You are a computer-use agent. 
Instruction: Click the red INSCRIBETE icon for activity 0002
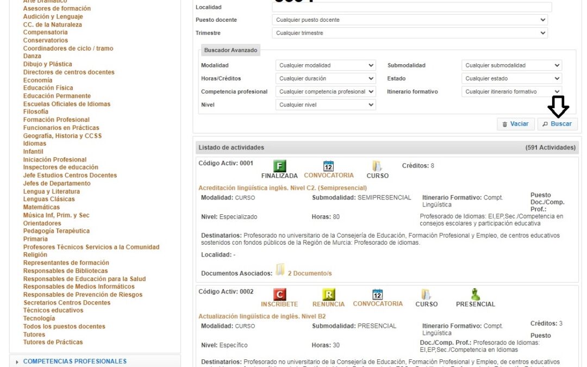pyautogui.click(x=280, y=294)
